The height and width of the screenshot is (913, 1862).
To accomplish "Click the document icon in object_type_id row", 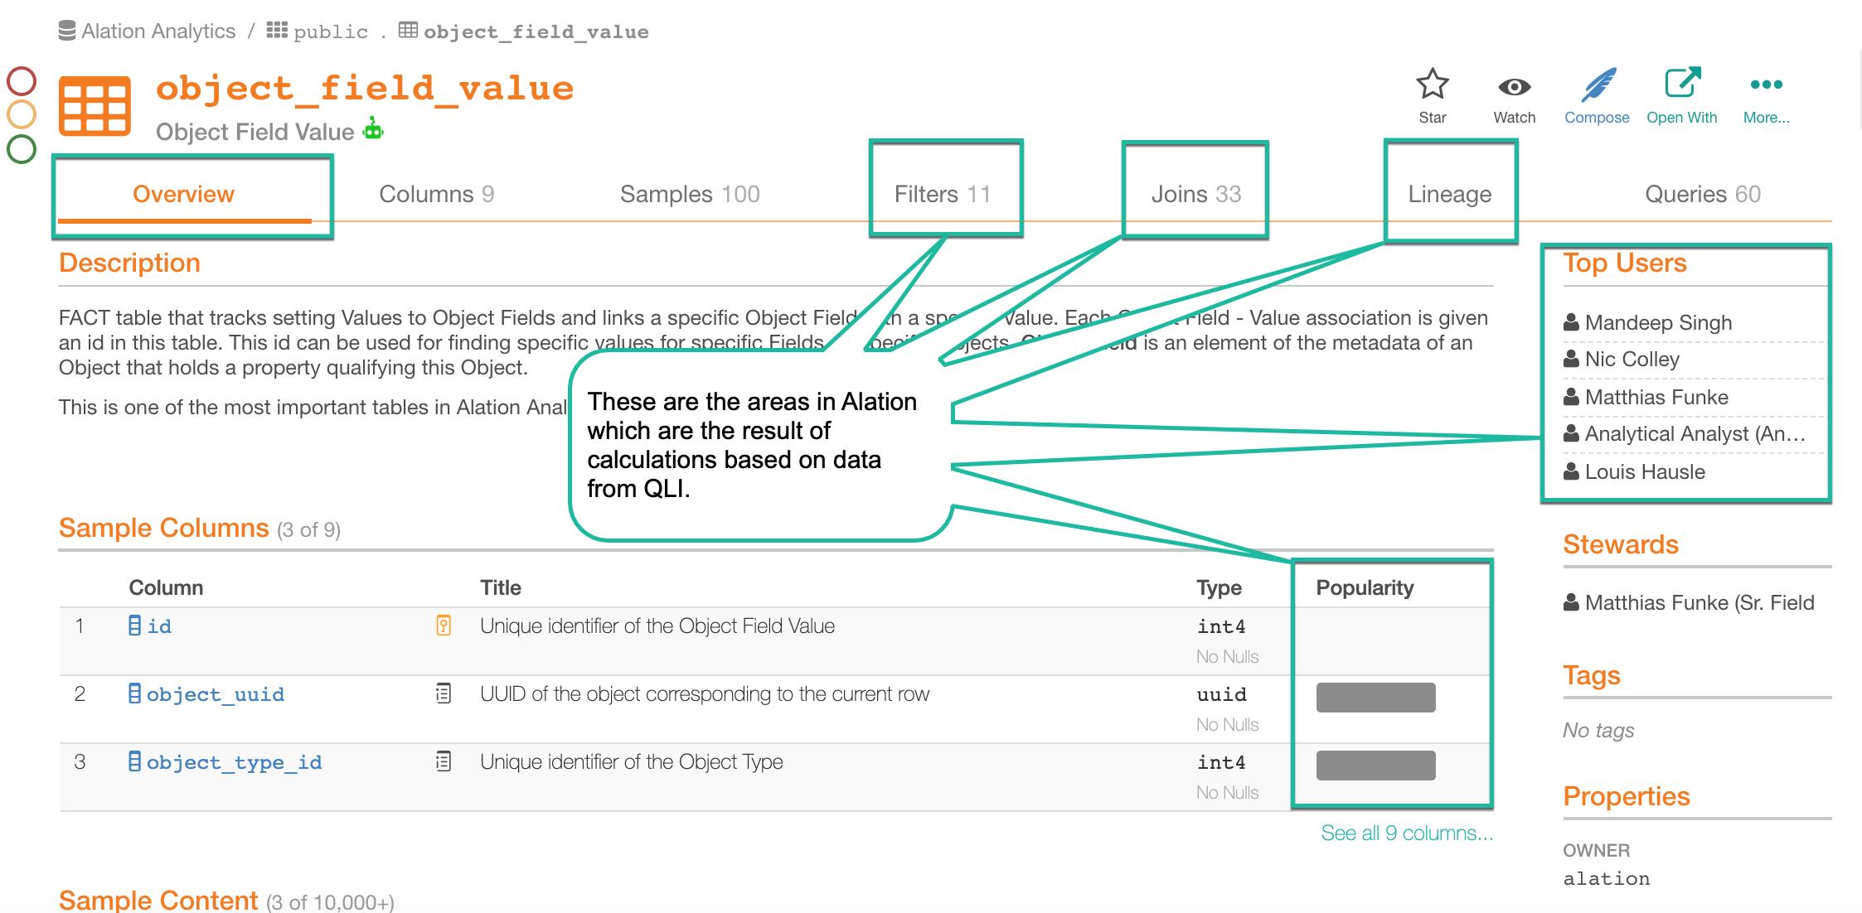I will [x=444, y=761].
